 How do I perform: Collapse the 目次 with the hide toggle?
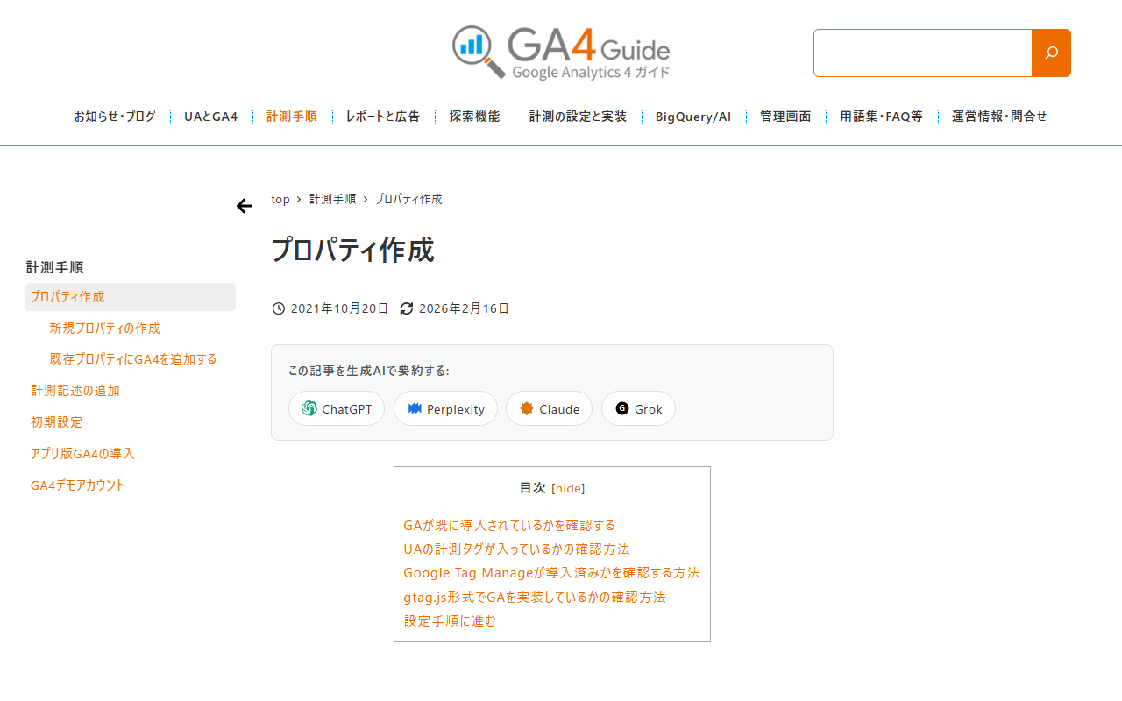[568, 488]
